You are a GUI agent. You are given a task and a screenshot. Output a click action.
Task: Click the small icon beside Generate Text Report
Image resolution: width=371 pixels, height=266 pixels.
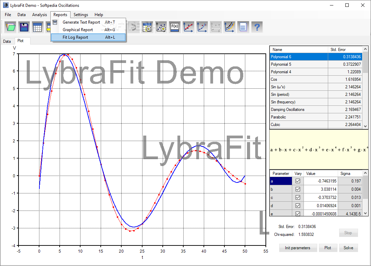click(55, 22)
